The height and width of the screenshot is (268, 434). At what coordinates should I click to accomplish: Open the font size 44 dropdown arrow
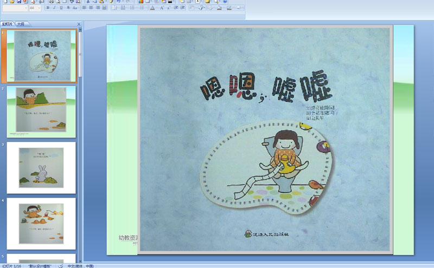[39, 8]
